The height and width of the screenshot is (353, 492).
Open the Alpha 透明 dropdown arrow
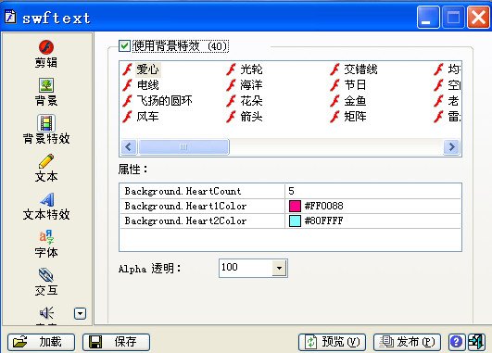(279, 268)
